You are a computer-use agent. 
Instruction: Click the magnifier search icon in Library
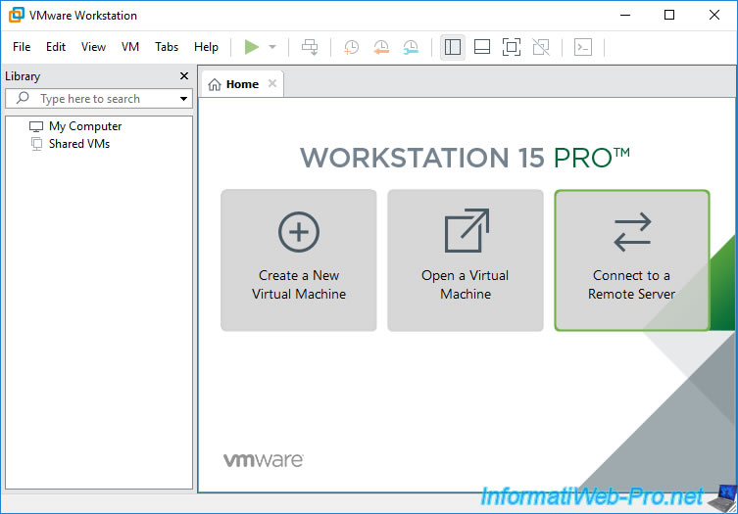pyautogui.click(x=23, y=98)
